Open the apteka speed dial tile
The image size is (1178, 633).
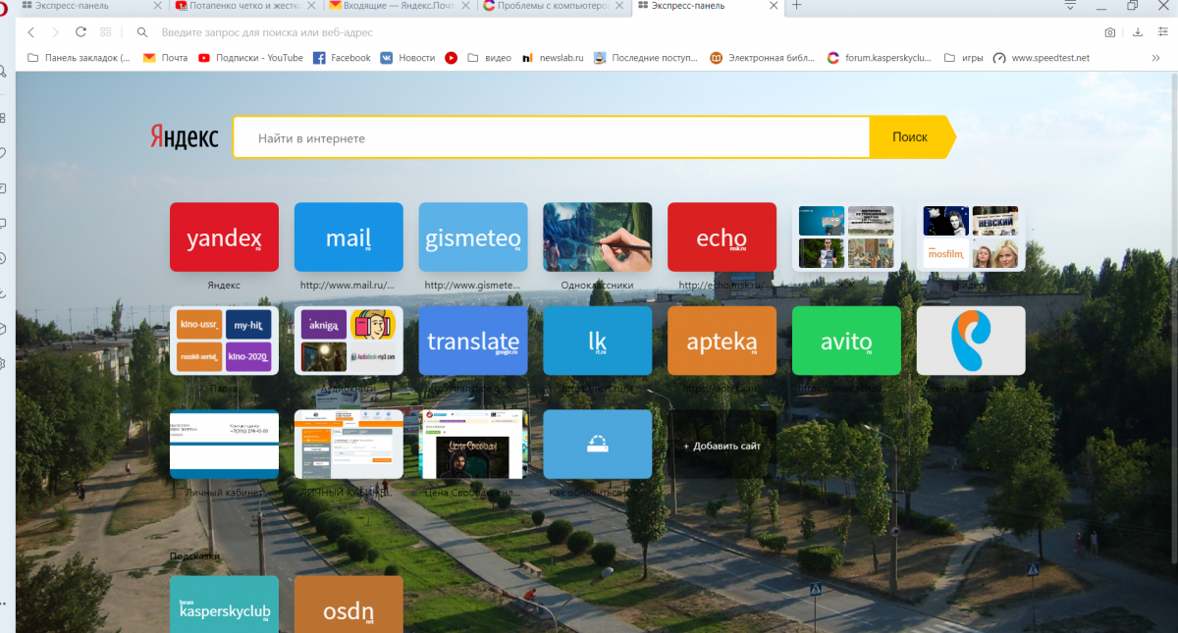722,341
